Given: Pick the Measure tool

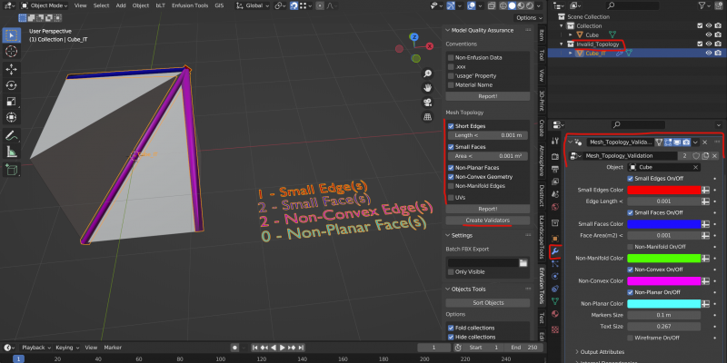Looking at the screenshot, I should point(11,151).
